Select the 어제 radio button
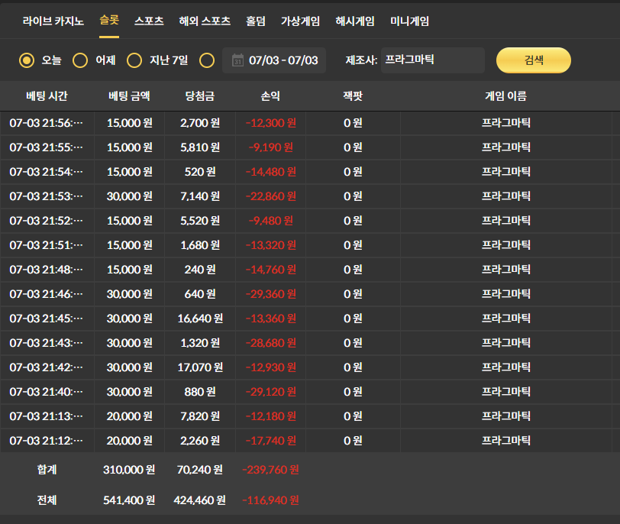This screenshot has height=524, width=620. coord(80,60)
